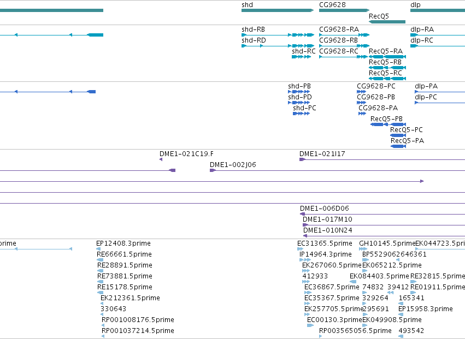Select EST IP14964.3prime
Image resolution: width=465 pixels, height=339 pixels.
(305, 260)
